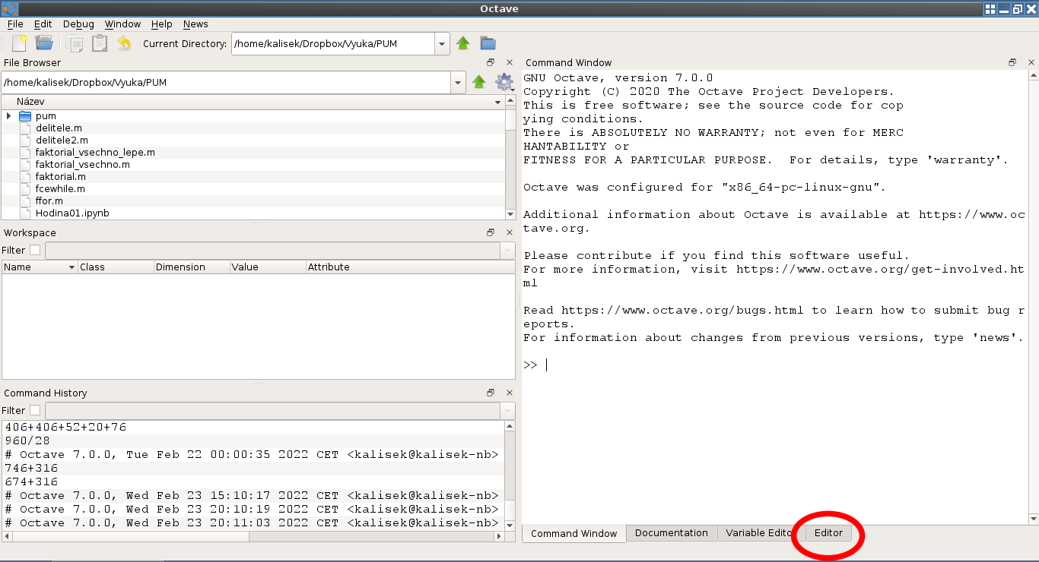Click the Open File folder icon

[x=44, y=43]
